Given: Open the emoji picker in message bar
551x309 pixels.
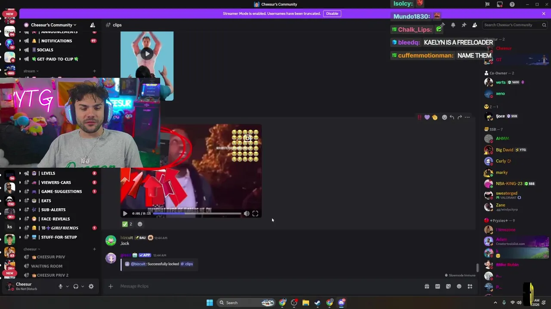Looking at the screenshot, I should pos(459,286).
